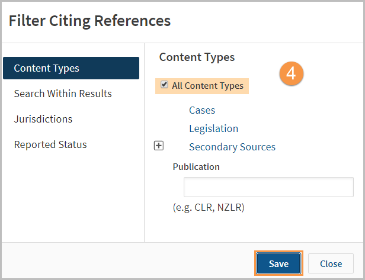Uncheck the All Content Types checkbox
The height and width of the screenshot is (280, 365).
pyautogui.click(x=164, y=85)
